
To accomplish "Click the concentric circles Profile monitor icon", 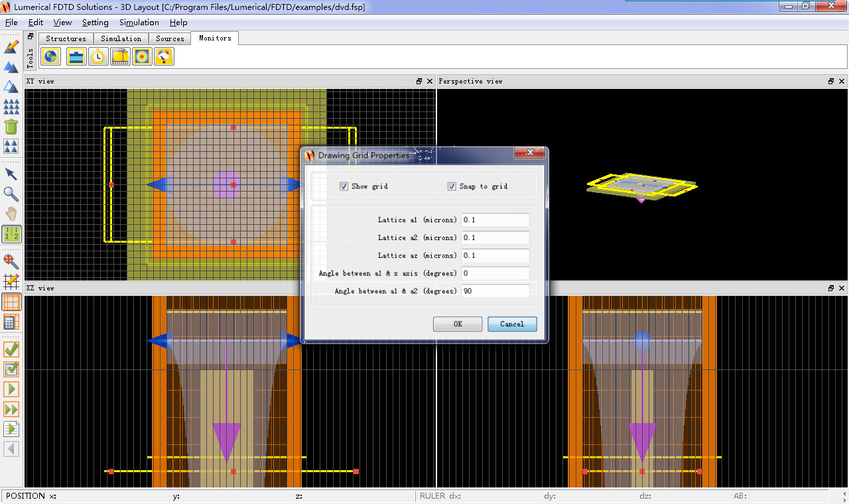I will click(142, 56).
